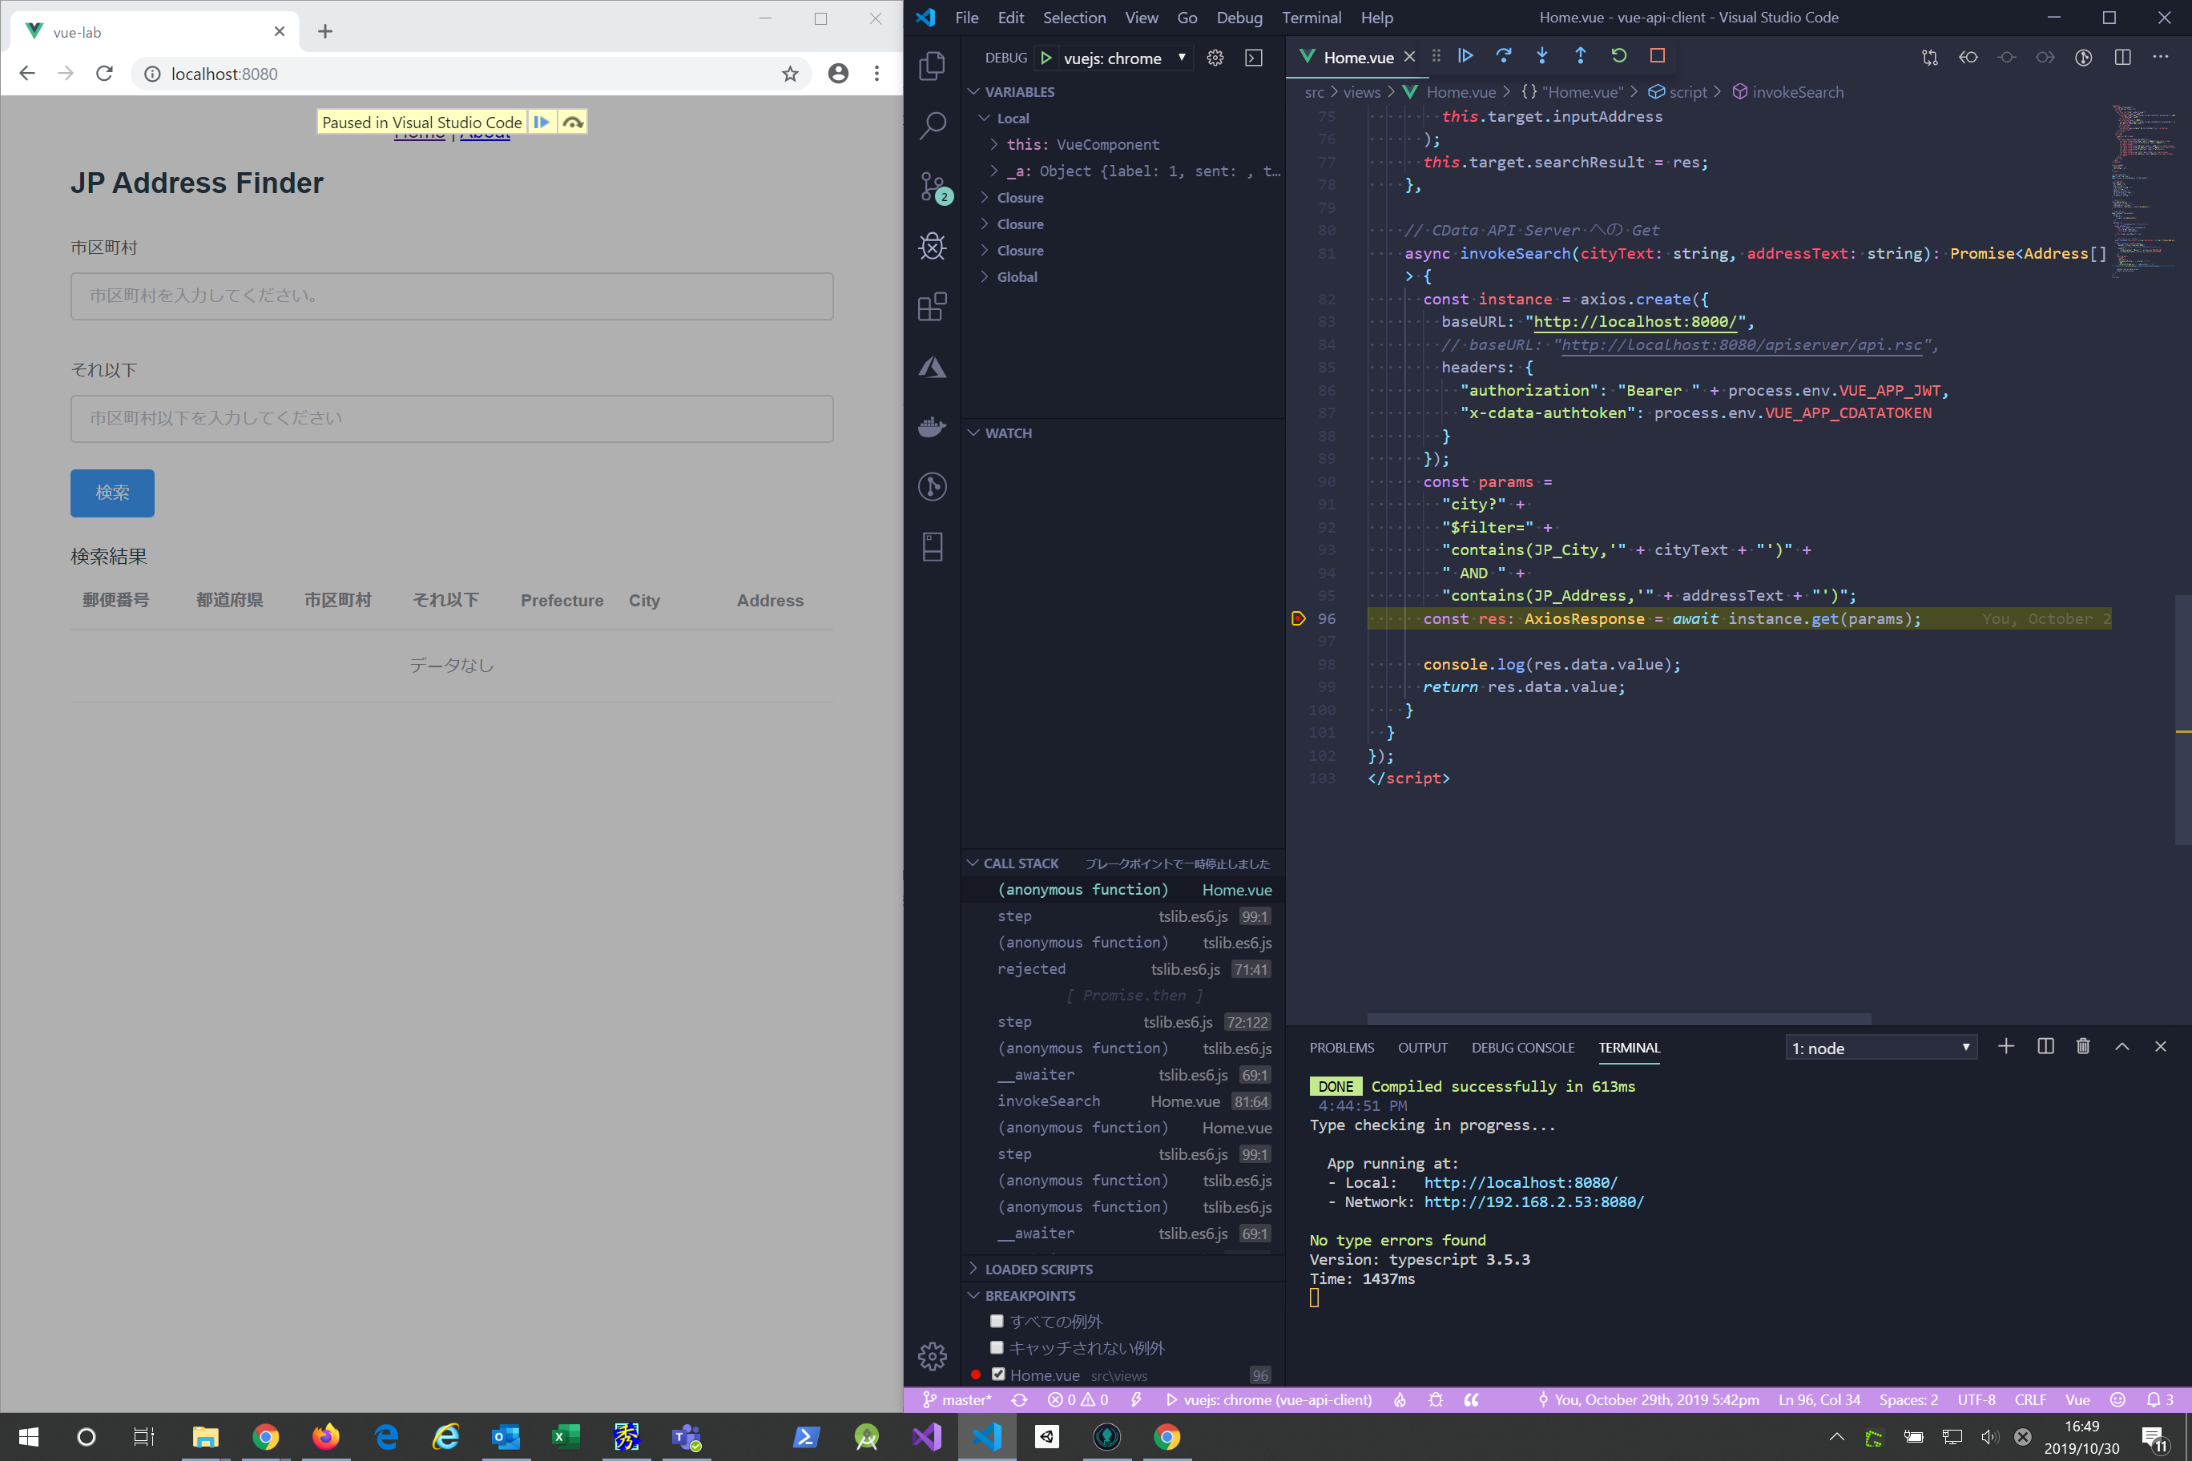Image resolution: width=2192 pixels, height=1461 pixels.
Task: Restart the debugging session
Action: coord(1619,56)
